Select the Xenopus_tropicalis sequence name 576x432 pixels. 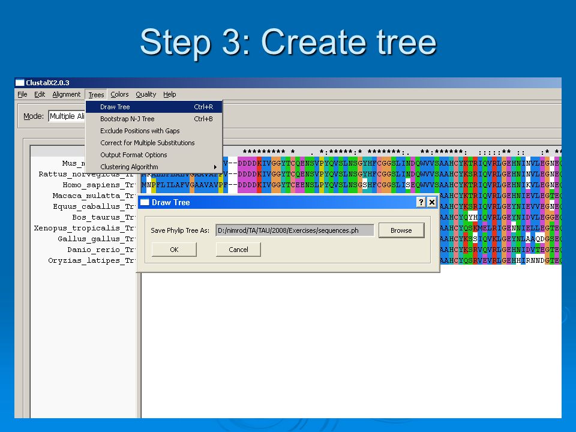coord(85,228)
